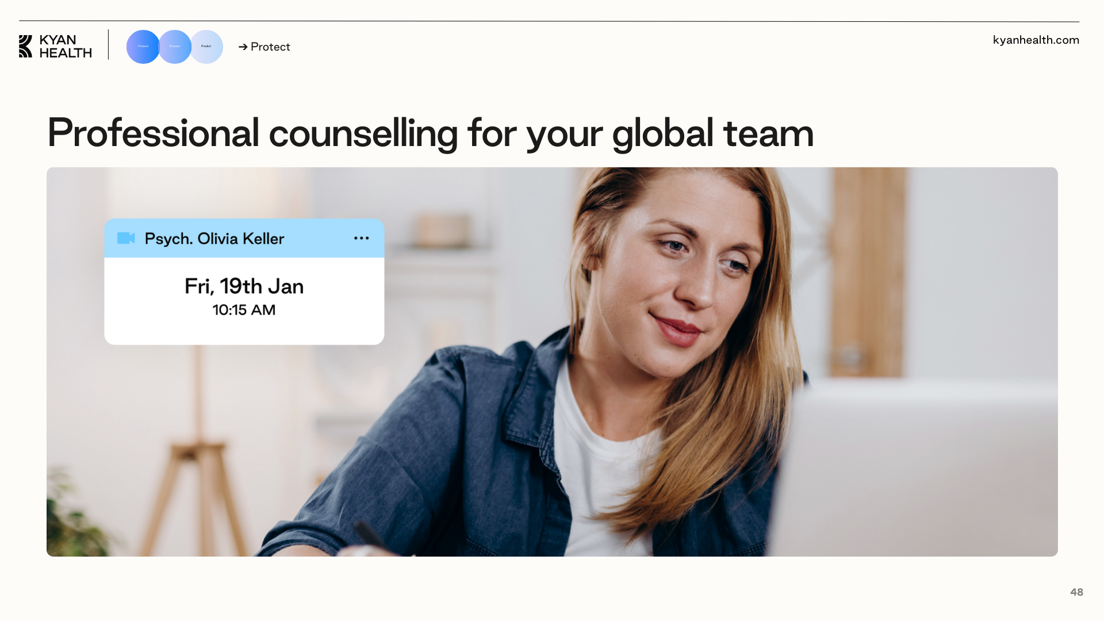1104x621 pixels.
Task: Click the Kyan Health K logo mark
Action: tap(25, 47)
